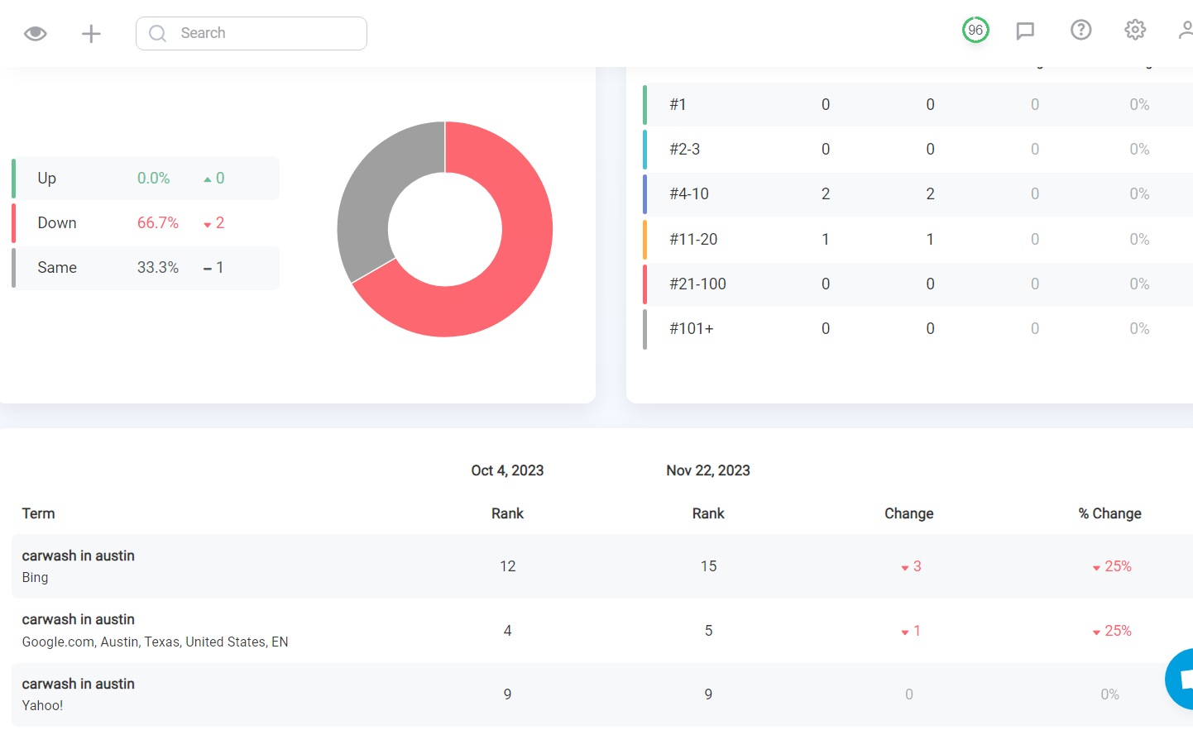Open the help question mark icon
The width and height of the screenshot is (1193, 730).
pyautogui.click(x=1080, y=30)
